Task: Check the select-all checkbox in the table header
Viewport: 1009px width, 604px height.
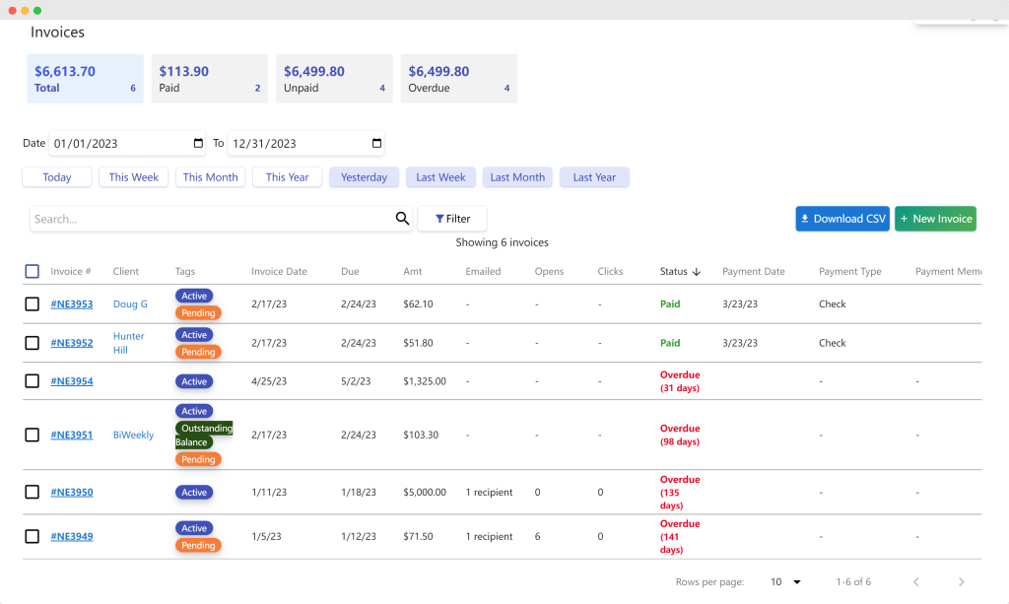Action: (32, 271)
